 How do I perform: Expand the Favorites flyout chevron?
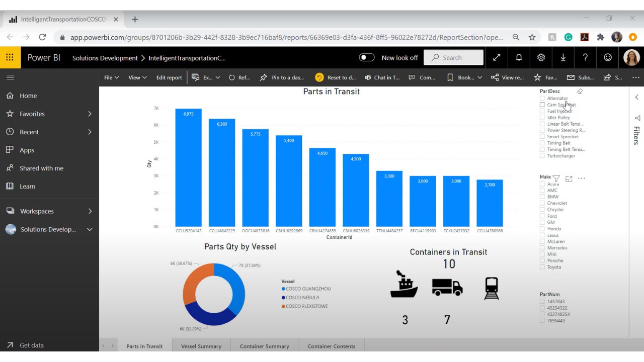pos(90,114)
